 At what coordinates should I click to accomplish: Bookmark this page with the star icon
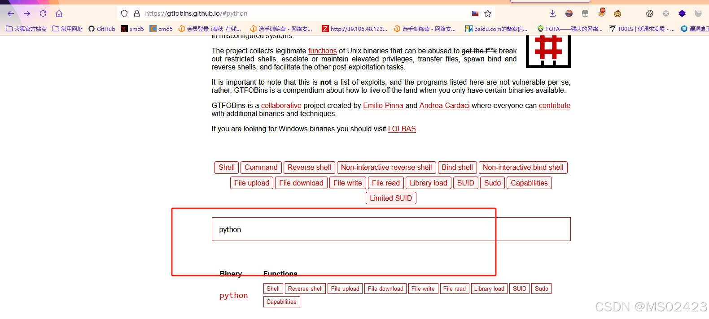pos(488,13)
